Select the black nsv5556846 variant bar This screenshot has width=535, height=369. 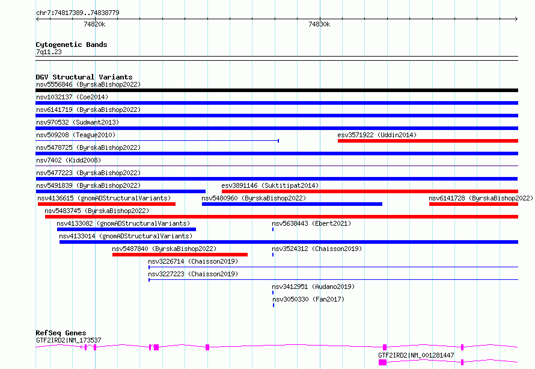click(277, 90)
